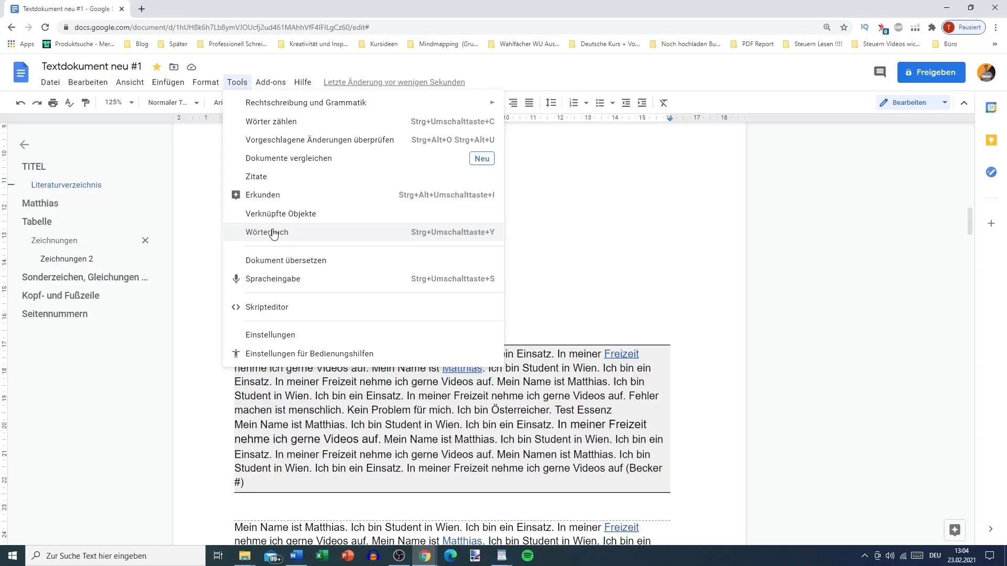Click the Wörter zählen tool
Screen dimensions: 1007x566
[271, 121]
